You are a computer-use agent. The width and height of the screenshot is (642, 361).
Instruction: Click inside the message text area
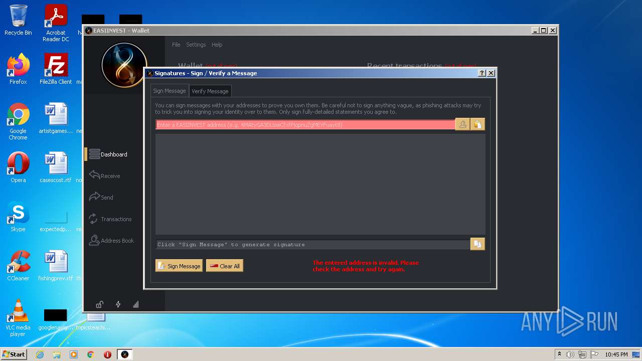tap(320, 184)
